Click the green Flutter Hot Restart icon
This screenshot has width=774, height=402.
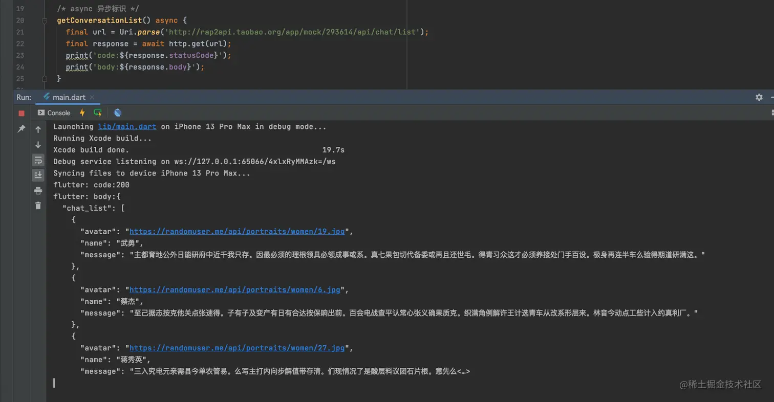[x=98, y=113]
